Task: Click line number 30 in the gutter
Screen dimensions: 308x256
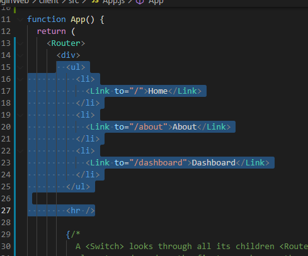Action: 6,247
